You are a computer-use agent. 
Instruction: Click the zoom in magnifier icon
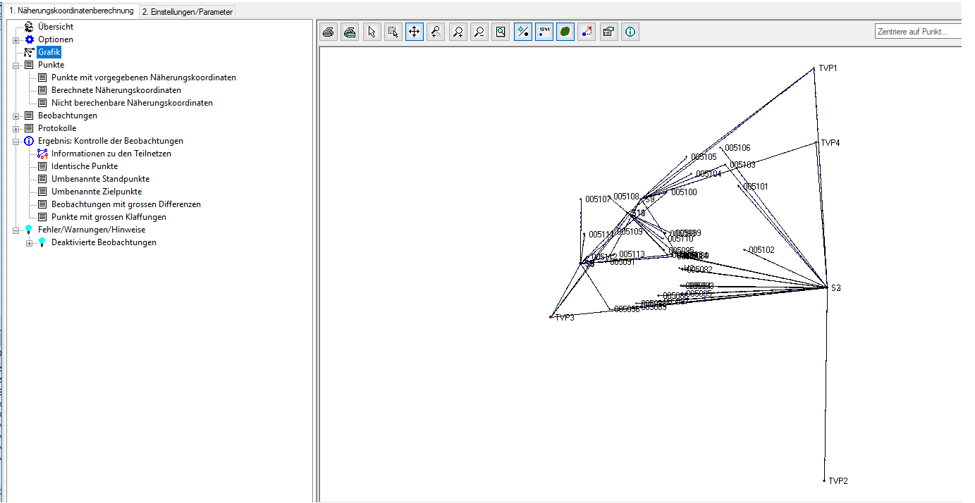458,32
